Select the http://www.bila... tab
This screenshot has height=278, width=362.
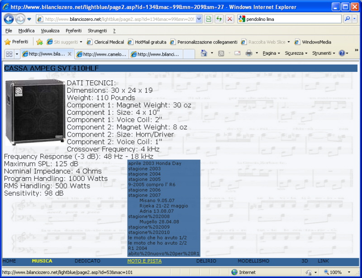(x=44, y=54)
